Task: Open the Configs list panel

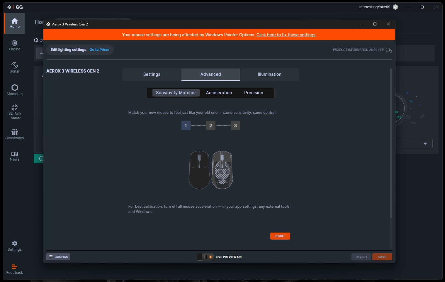Action: click(58, 257)
